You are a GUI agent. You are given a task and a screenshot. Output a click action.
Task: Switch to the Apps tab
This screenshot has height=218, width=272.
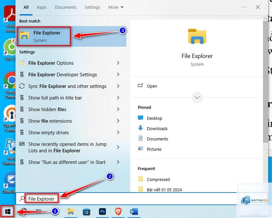[42, 7]
